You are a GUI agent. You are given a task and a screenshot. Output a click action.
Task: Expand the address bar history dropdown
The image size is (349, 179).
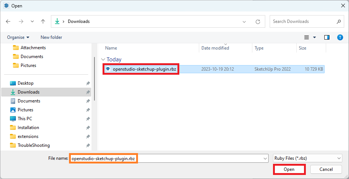(244, 22)
